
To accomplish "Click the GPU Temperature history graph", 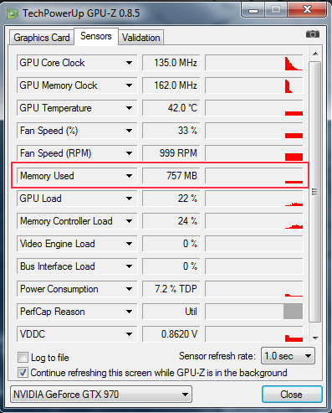I will coord(254,108).
